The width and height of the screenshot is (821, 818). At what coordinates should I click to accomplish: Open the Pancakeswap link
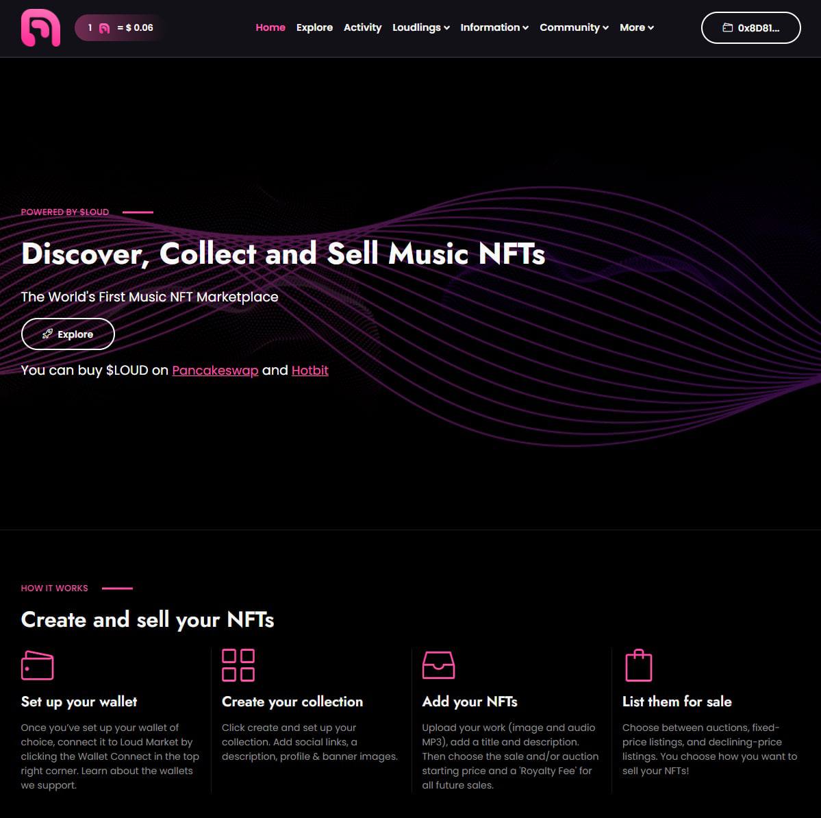(215, 370)
